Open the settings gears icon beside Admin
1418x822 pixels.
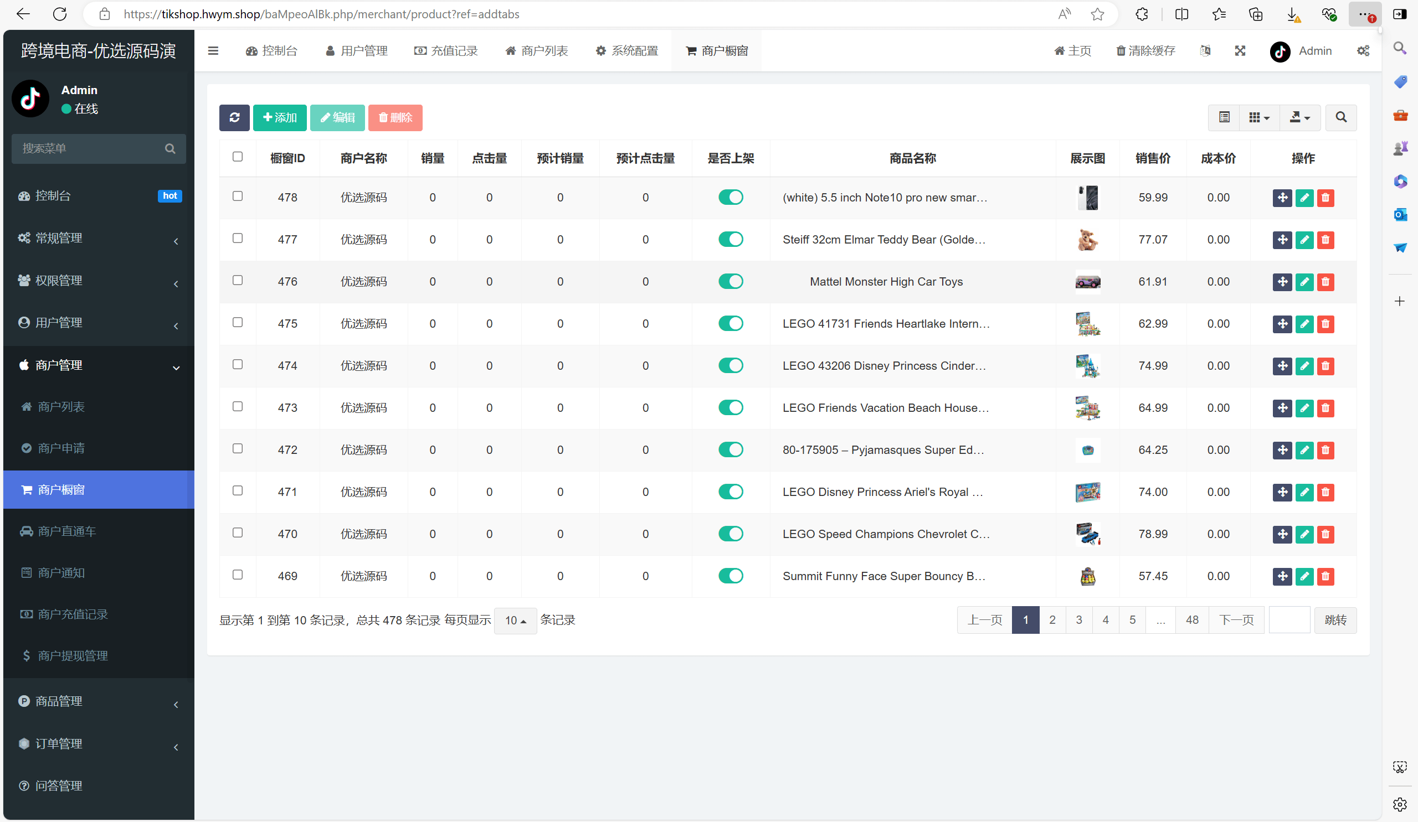pos(1363,50)
